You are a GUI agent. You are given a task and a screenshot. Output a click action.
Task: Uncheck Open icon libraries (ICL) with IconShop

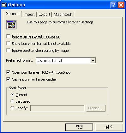(8, 72)
